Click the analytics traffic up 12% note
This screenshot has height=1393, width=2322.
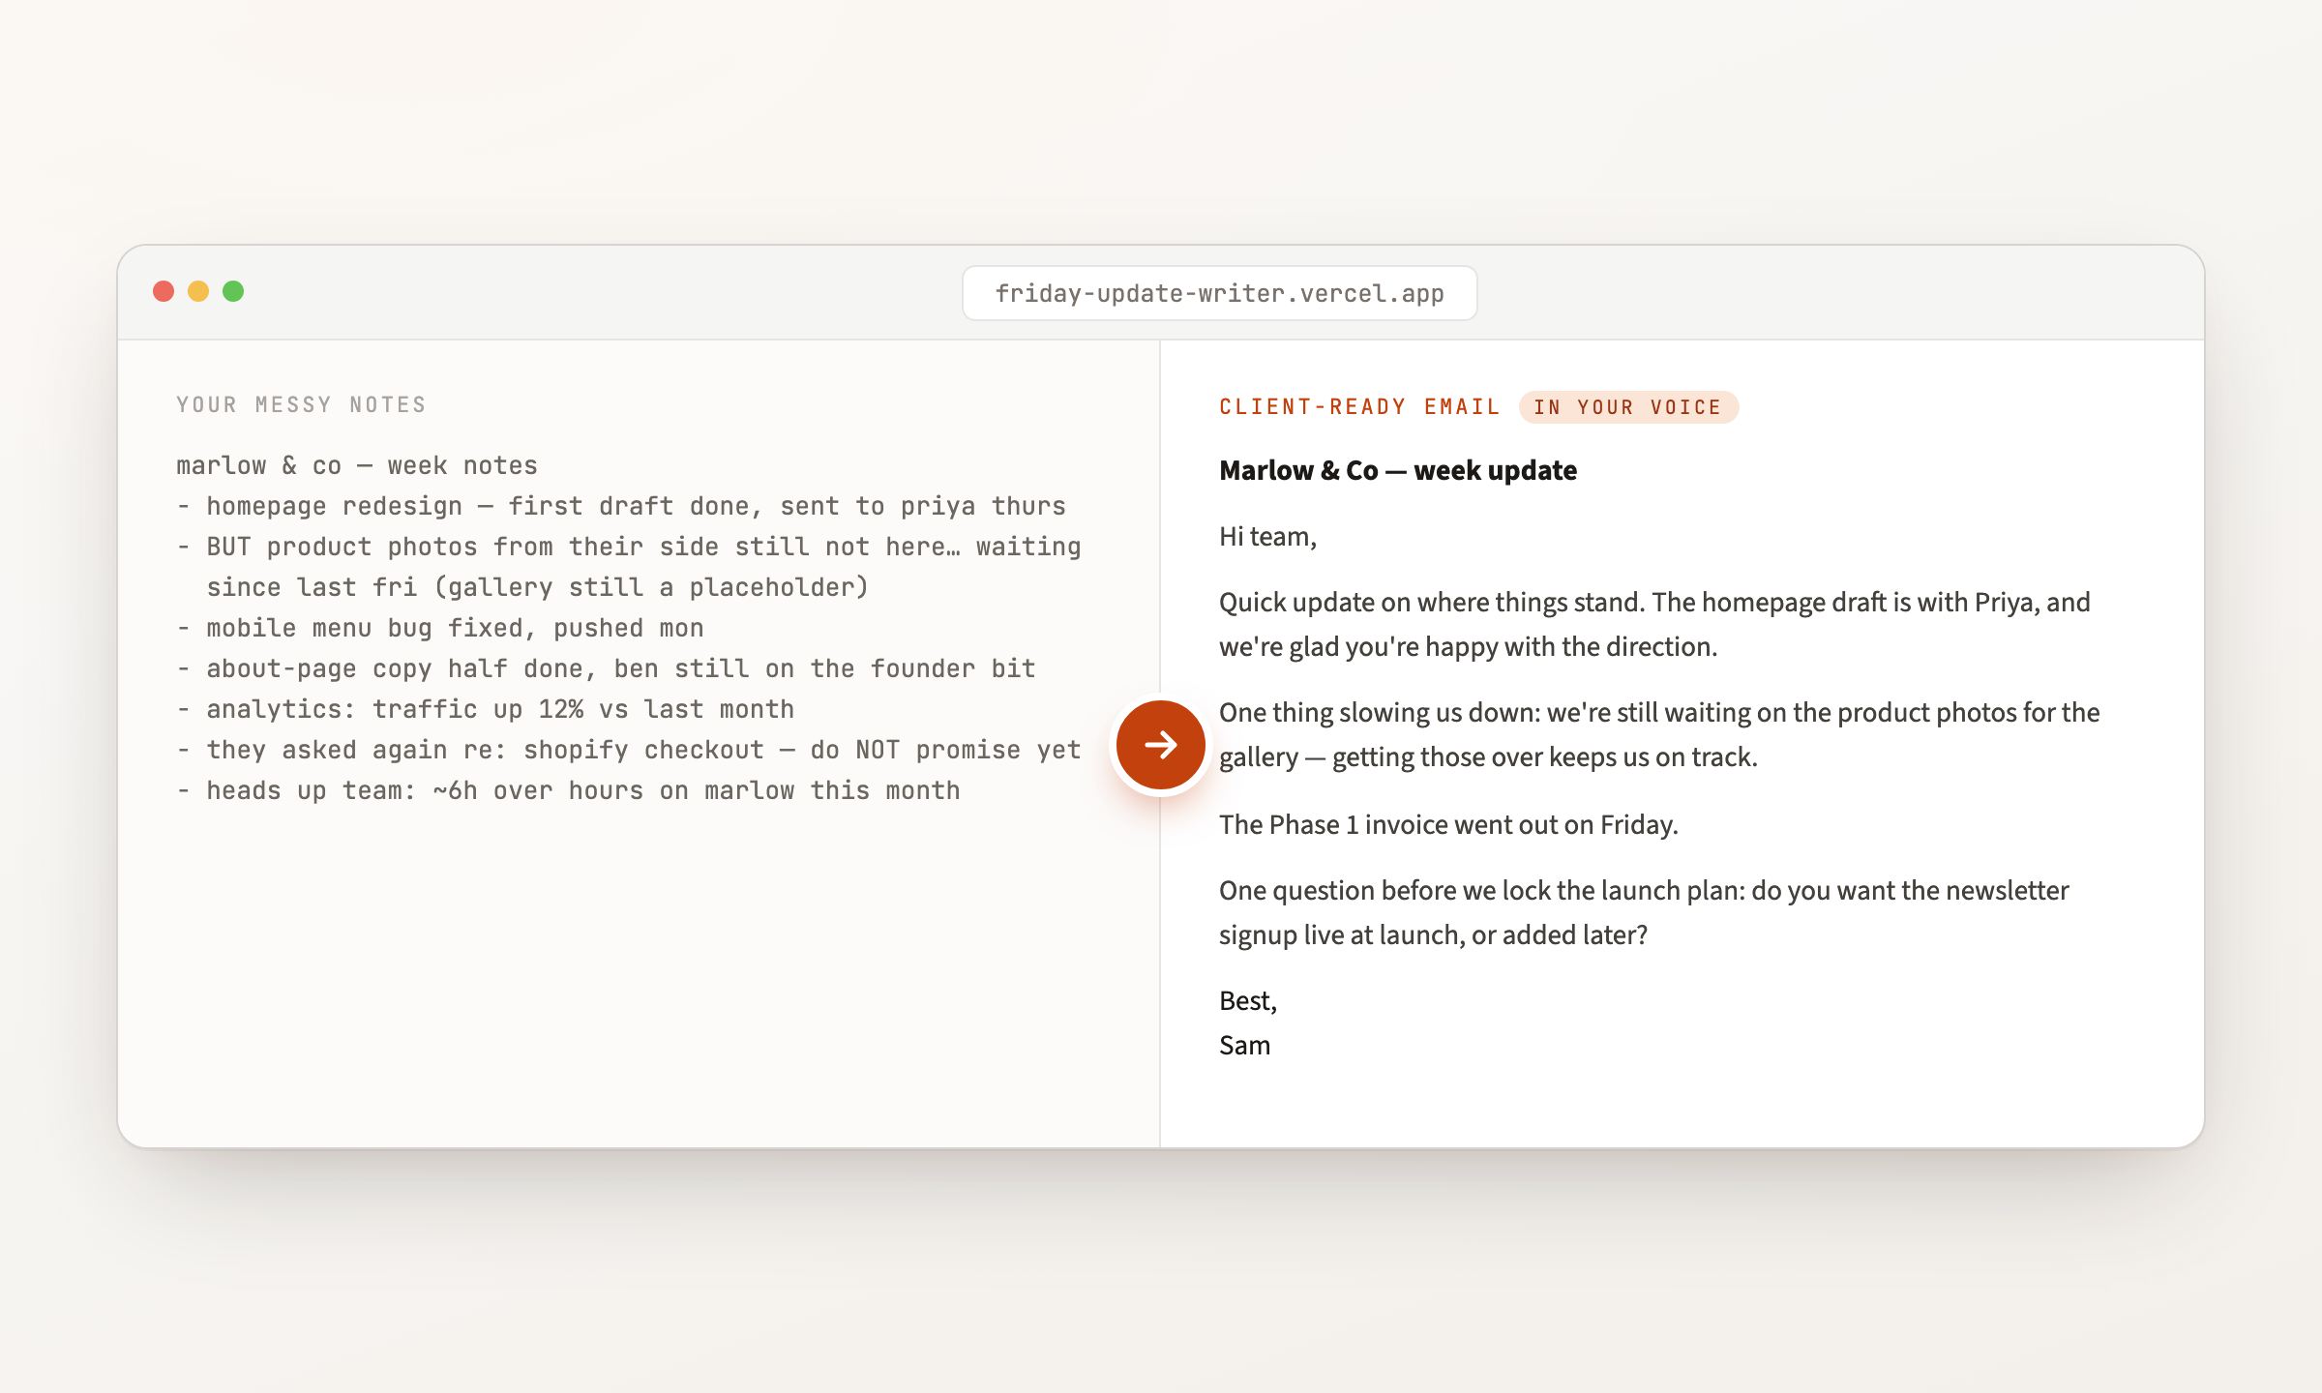tap(486, 709)
